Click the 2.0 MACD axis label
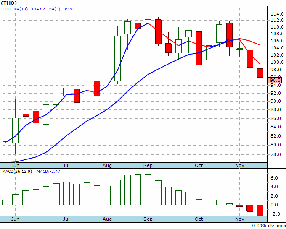The image size is (286, 229). tap(275, 196)
